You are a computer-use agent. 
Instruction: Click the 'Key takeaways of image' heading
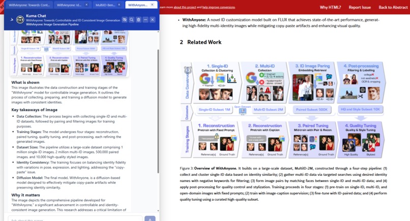click(34, 110)
